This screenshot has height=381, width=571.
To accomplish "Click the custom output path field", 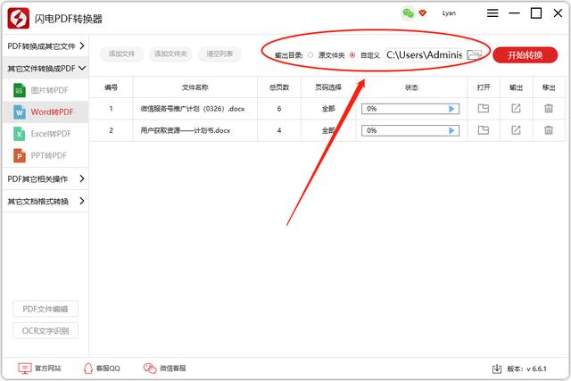I will [x=423, y=54].
